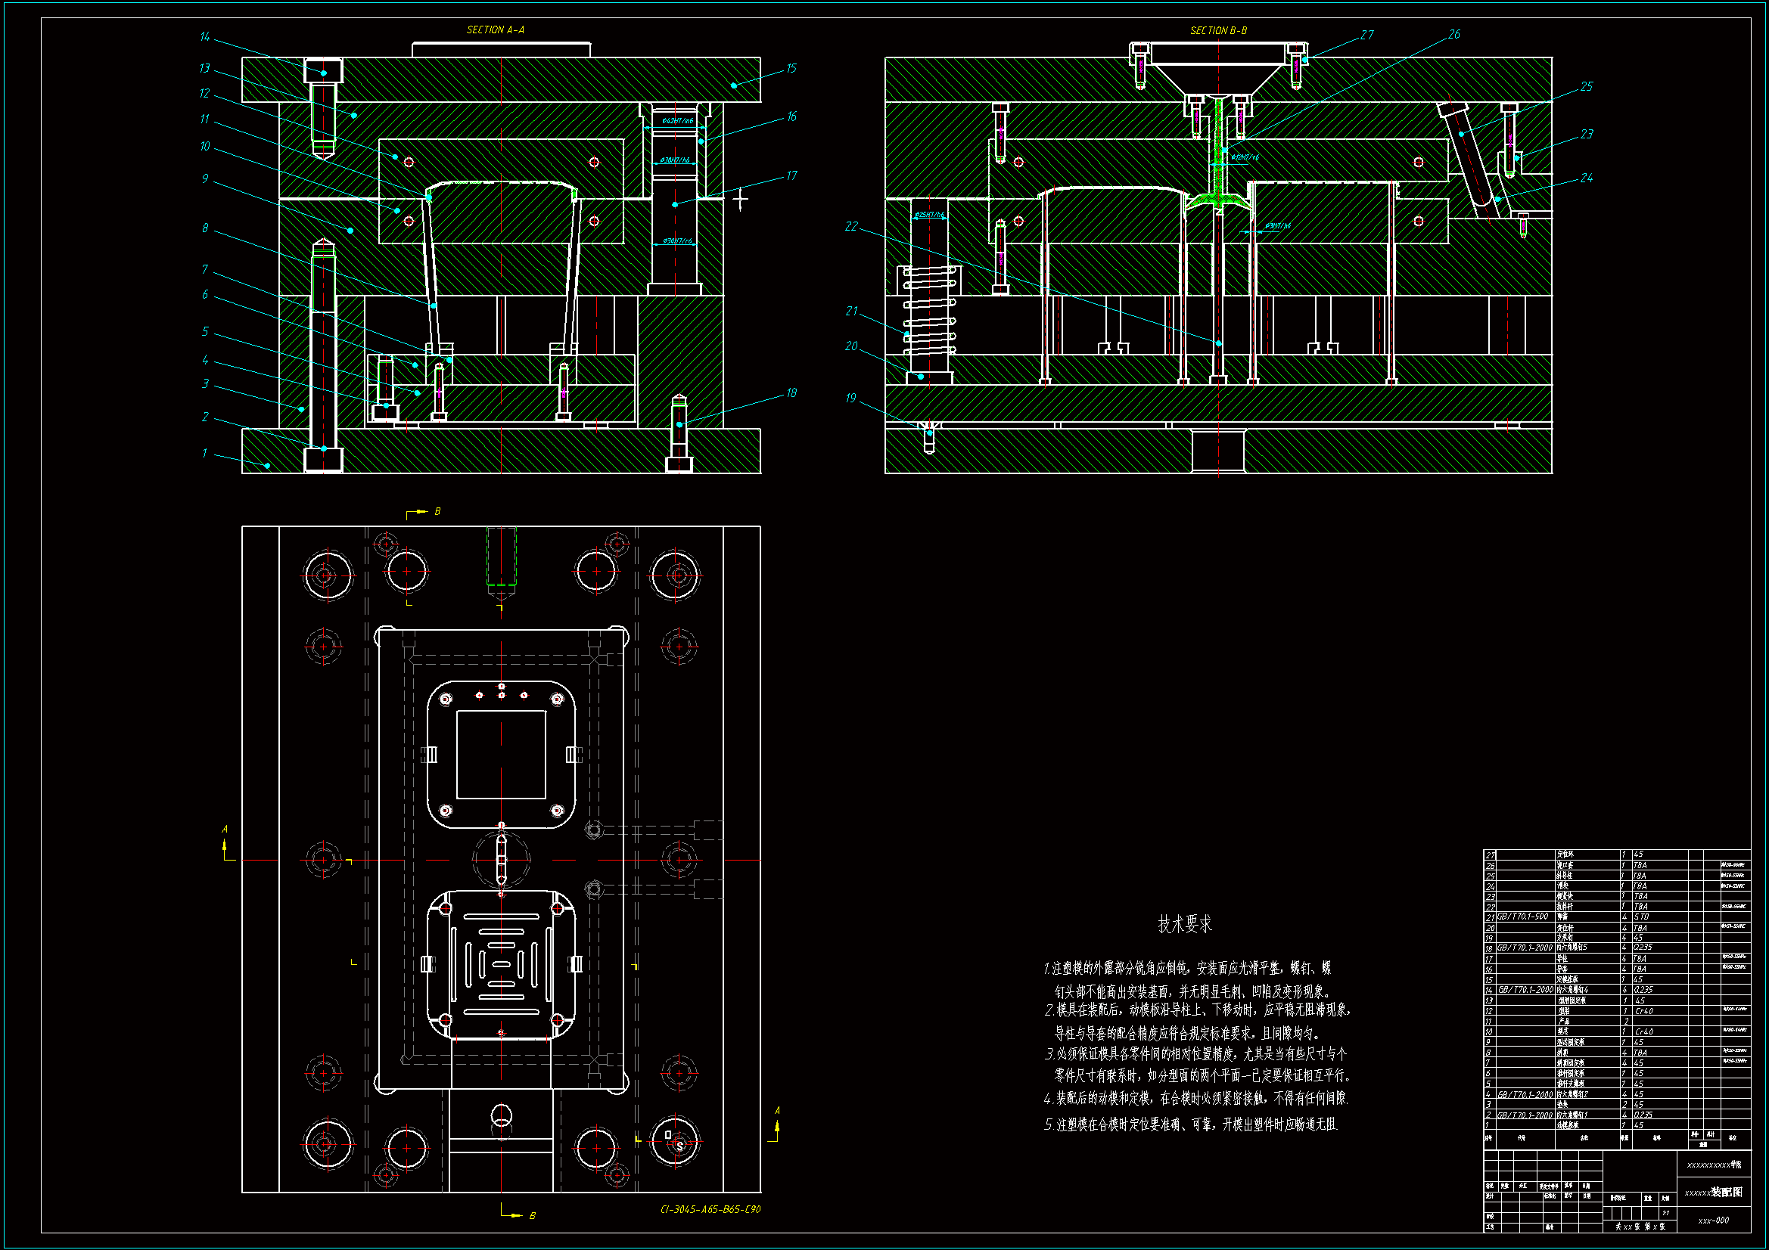1769x1250 pixels.
Task: Select part balloon number 27
Action: point(1366,35)
